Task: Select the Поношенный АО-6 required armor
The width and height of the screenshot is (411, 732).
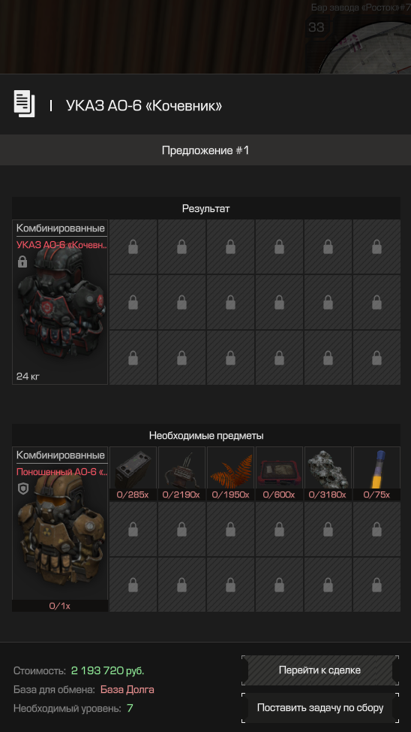Action: [x=60, y=529]
